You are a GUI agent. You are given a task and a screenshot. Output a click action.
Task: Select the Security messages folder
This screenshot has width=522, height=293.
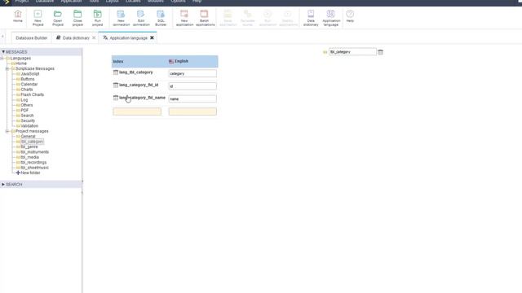28,121
